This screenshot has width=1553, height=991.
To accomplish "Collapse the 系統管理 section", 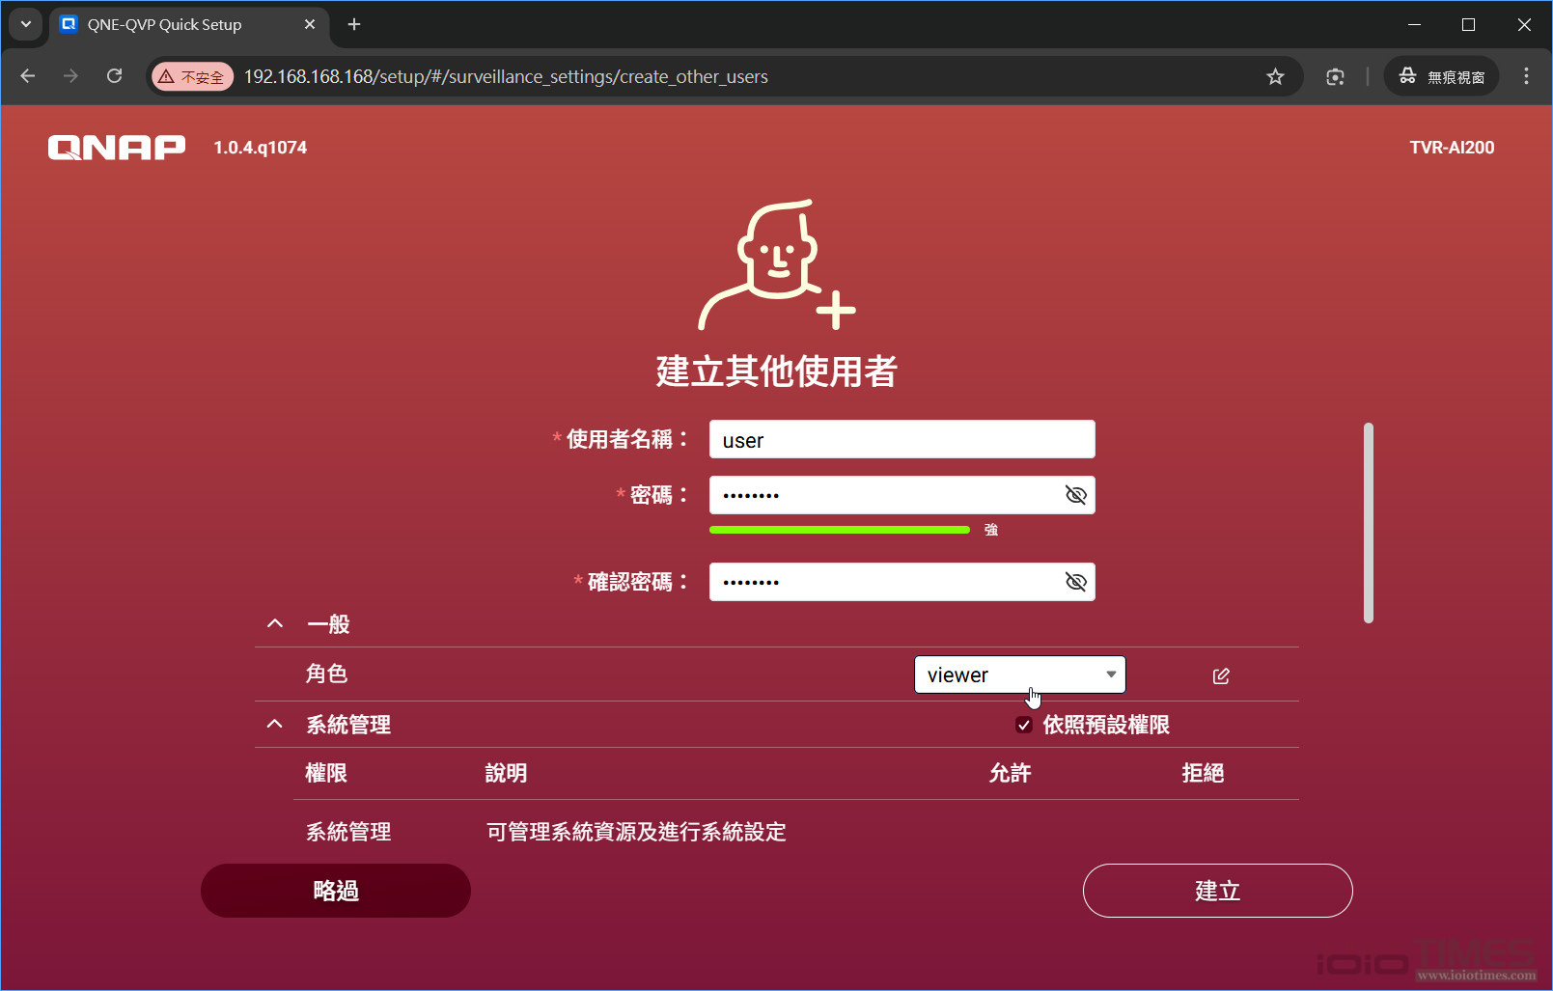I will [274, 724].
